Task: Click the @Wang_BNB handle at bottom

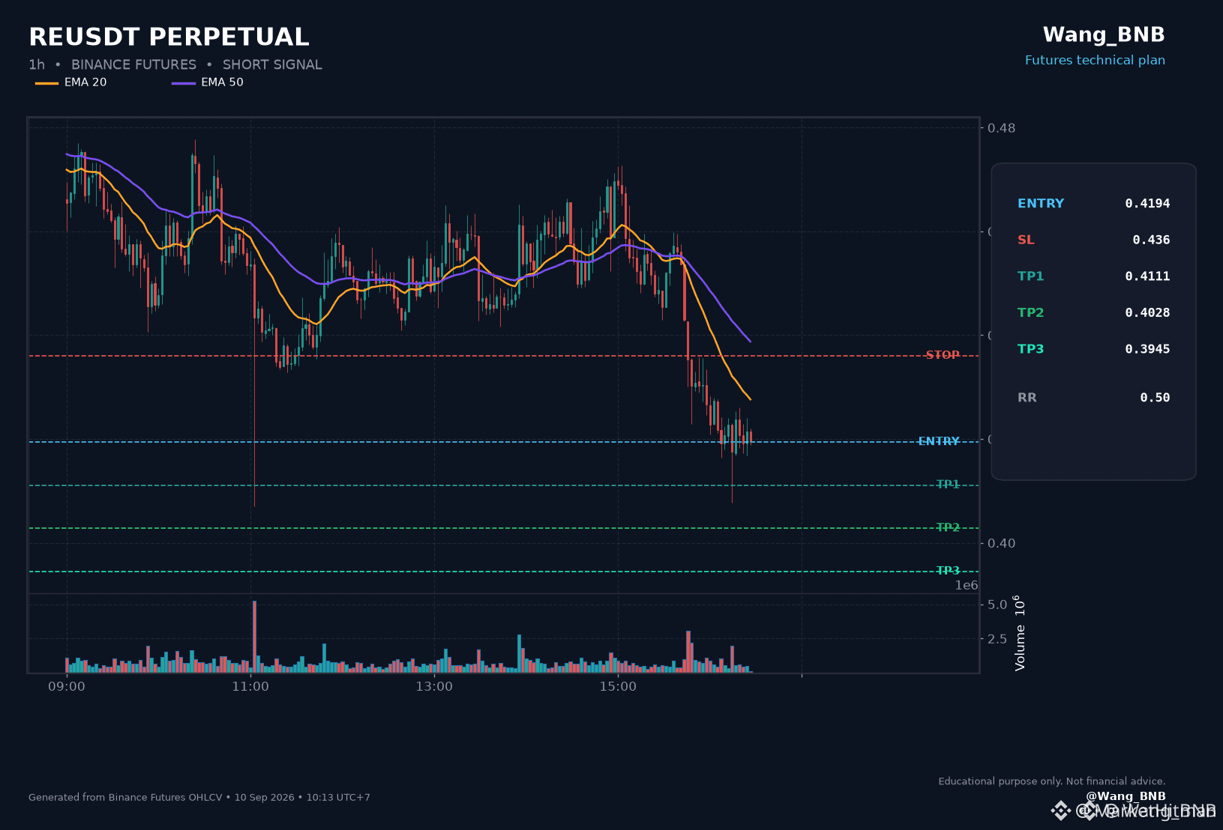Action: pyautogui.click(x=1126, y=796)
